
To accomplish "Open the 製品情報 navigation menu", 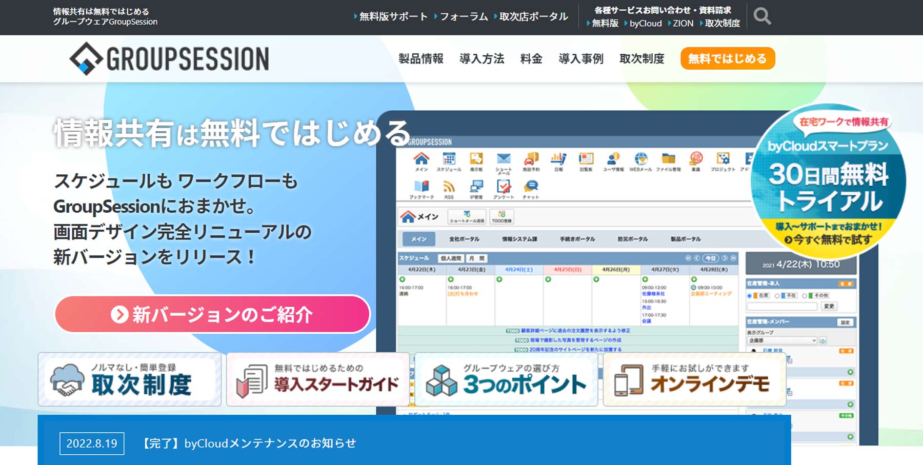I will pyautogui.click(x=420, y=59).
